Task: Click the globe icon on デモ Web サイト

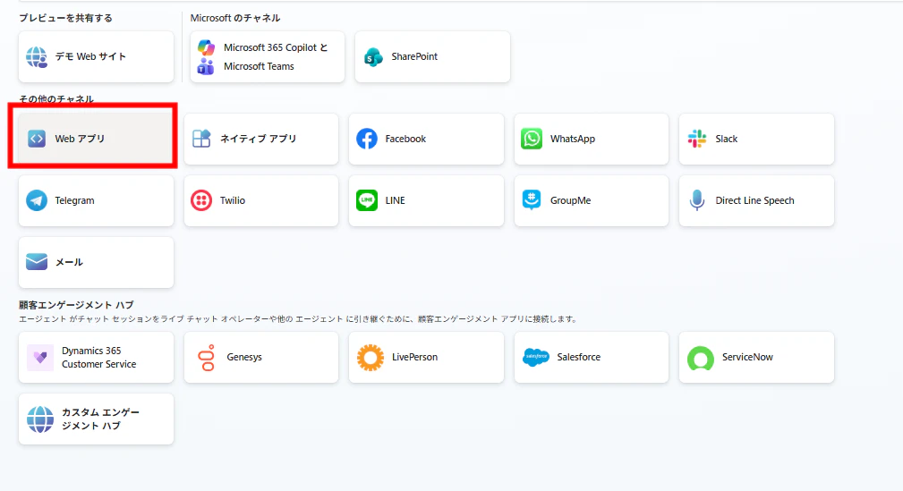Action: coord(37,57)
